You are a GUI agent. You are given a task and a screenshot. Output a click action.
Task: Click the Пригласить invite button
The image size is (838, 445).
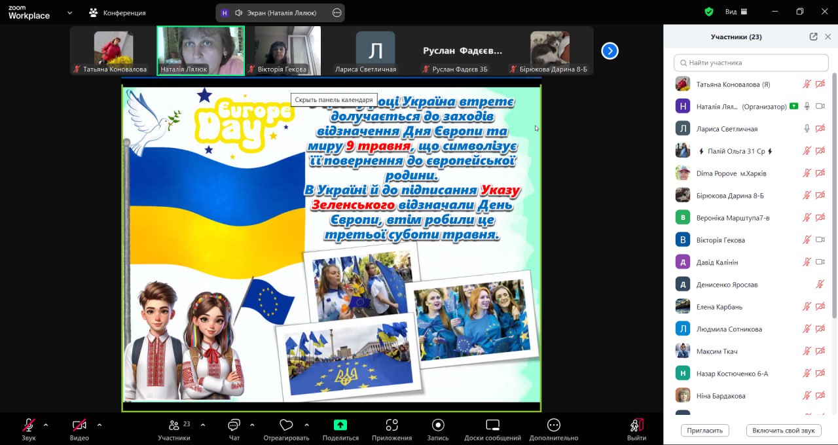pos(705,431)
